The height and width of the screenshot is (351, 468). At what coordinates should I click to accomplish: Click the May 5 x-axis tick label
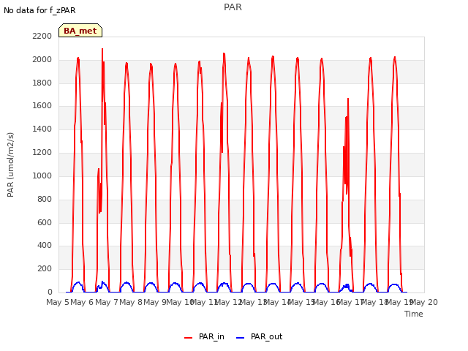(58, 302)
